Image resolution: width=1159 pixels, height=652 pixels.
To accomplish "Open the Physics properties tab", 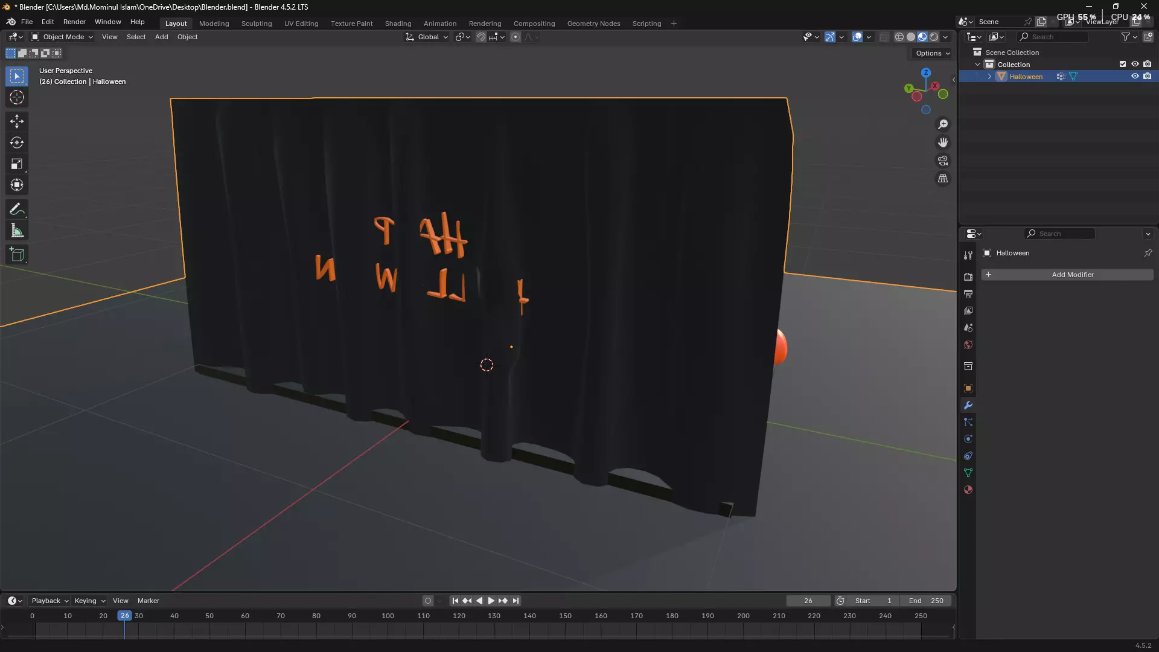I will 968,439.
